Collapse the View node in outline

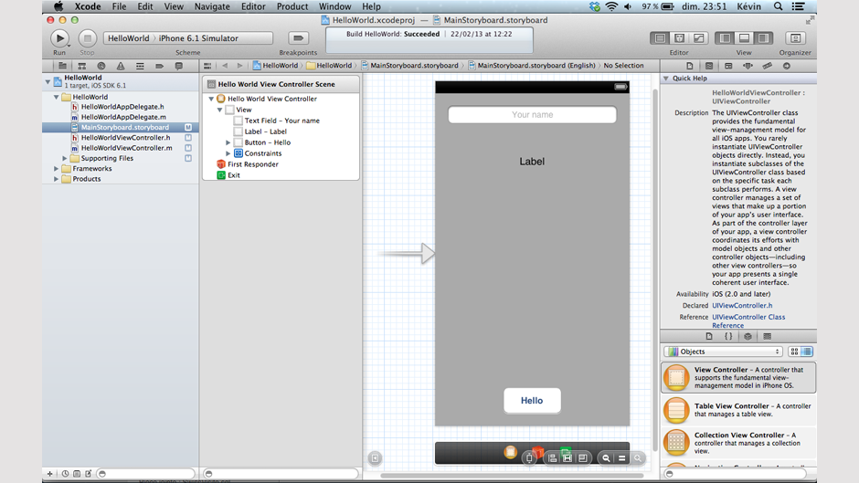click(x=220, y=110)
